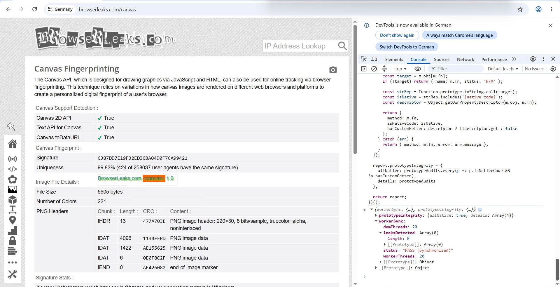
Task: Open Default levels dropdown
Action: (x=503, y=69)
